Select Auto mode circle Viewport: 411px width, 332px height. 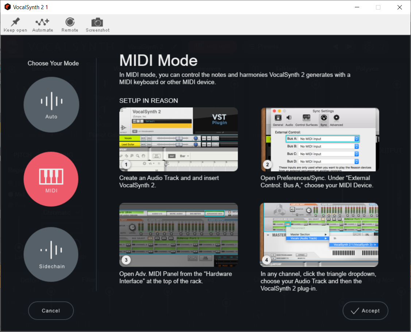(51, 104)
